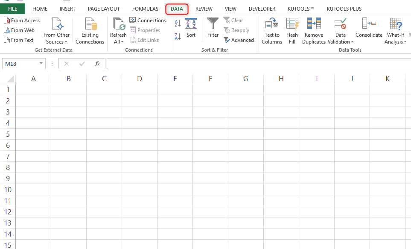Switch to REVIEW tab
Image resolution: width=411 pixels, height=249 pixels.
point(204,9)
